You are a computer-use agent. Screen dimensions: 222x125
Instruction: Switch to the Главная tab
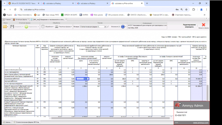[x=7, y=20]
